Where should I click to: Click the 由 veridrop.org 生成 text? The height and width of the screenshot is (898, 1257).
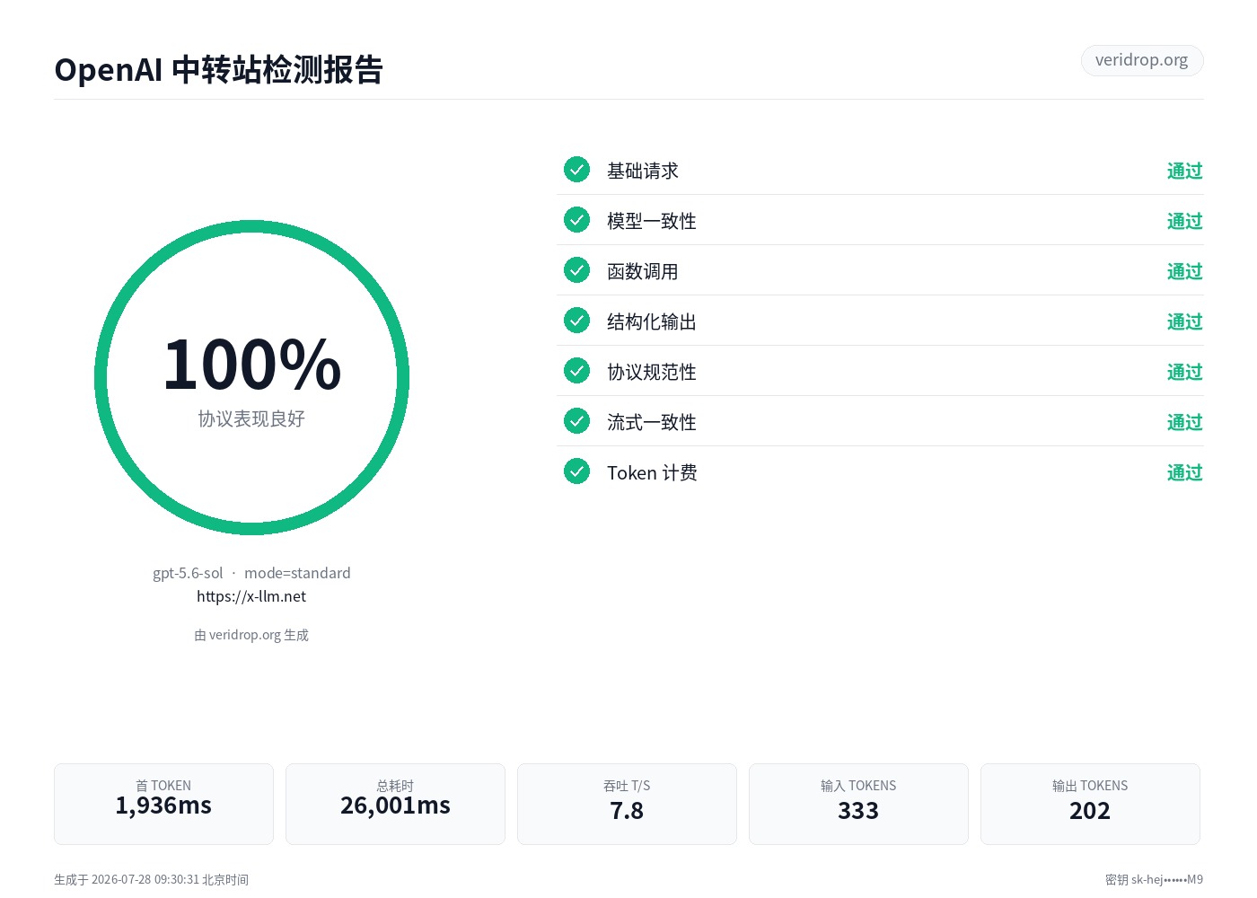point(251,635)
